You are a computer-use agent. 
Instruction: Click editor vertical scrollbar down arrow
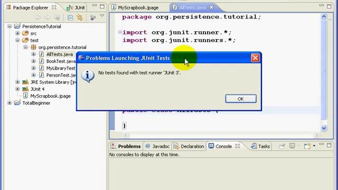point(324,128)
